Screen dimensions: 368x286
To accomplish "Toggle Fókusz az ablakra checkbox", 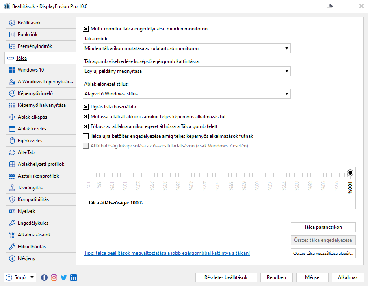I will pyautogui.click(x=86, y=126).
